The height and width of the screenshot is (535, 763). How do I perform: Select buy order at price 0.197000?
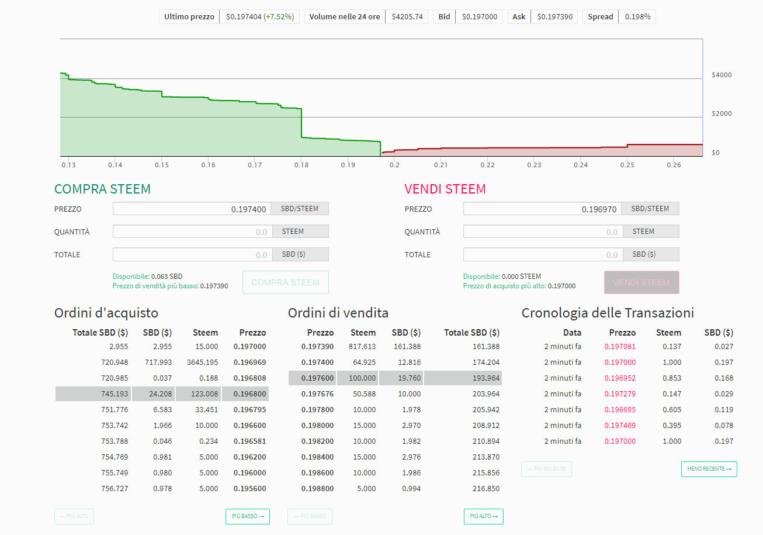[162, 346]
